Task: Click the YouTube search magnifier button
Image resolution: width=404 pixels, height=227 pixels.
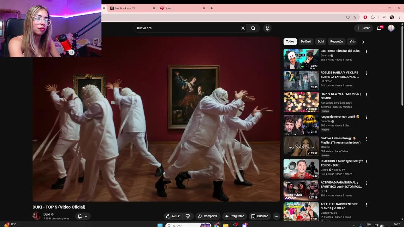Action: pos(253,28)
